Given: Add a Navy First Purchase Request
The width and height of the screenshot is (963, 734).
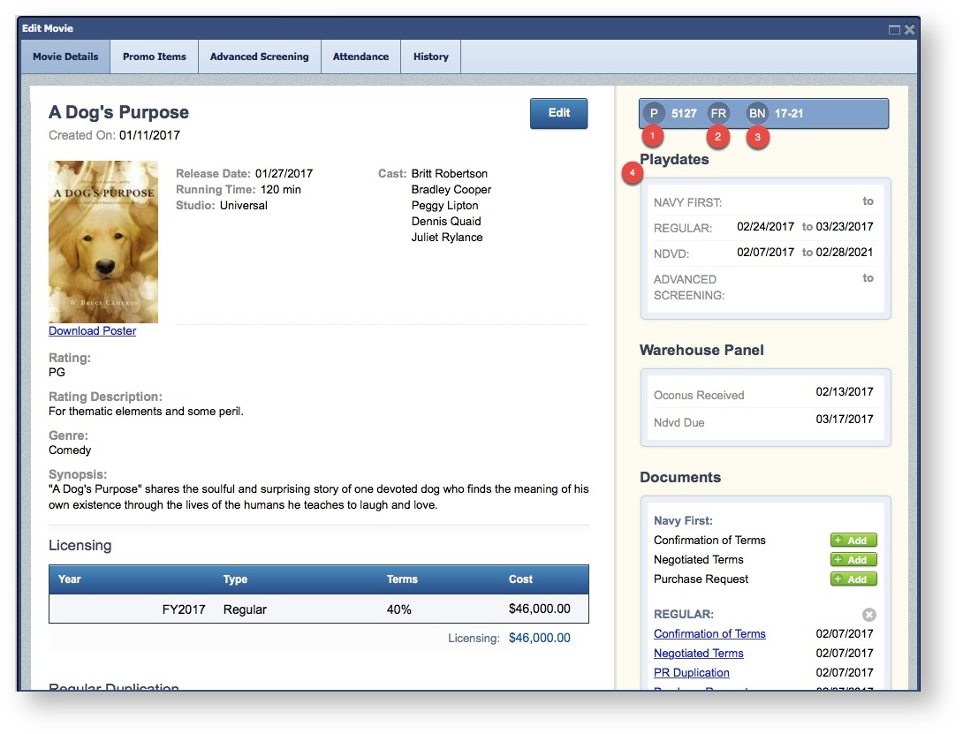Looking at the screenshot, I should coord(853,579).
